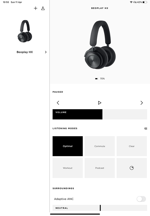The width and height of the screenshot is (150, 216).
Task: Tap the headphone battery 70% indicator
Action: coord(100,79)
